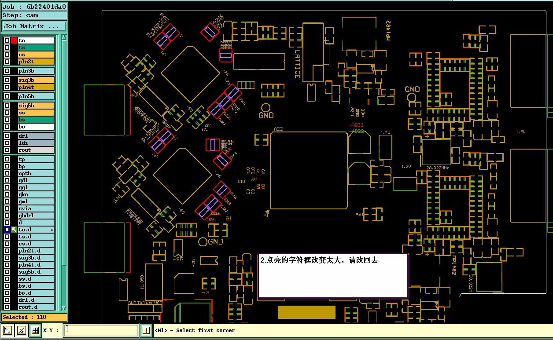
Task: Select the pln4t layer name
Action: click(x=36, y=87)
